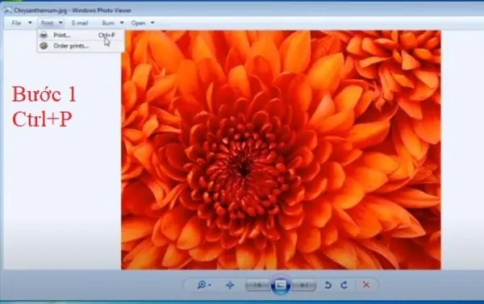Click the icon beside Order prints...

pyautogui.click(x=44, y=46)
